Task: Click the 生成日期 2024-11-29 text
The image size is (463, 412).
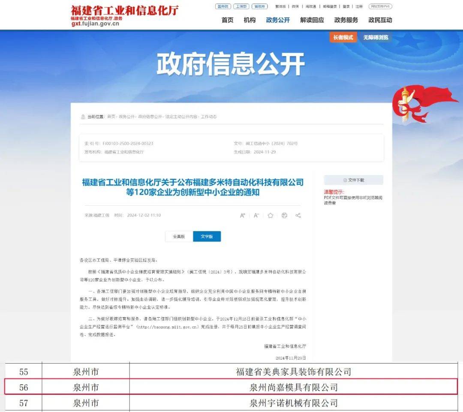Action: tap(255, 152)
